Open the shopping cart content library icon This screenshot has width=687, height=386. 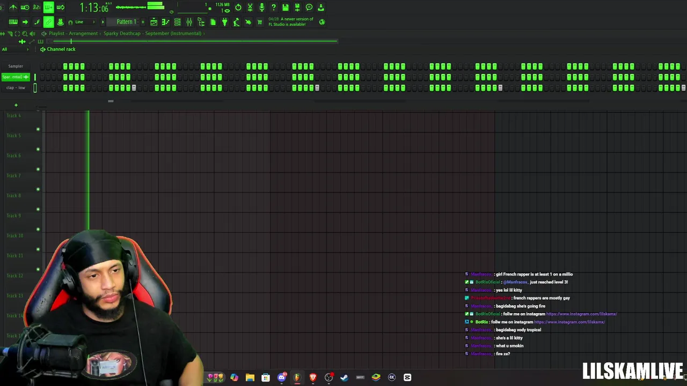[260, 22]
